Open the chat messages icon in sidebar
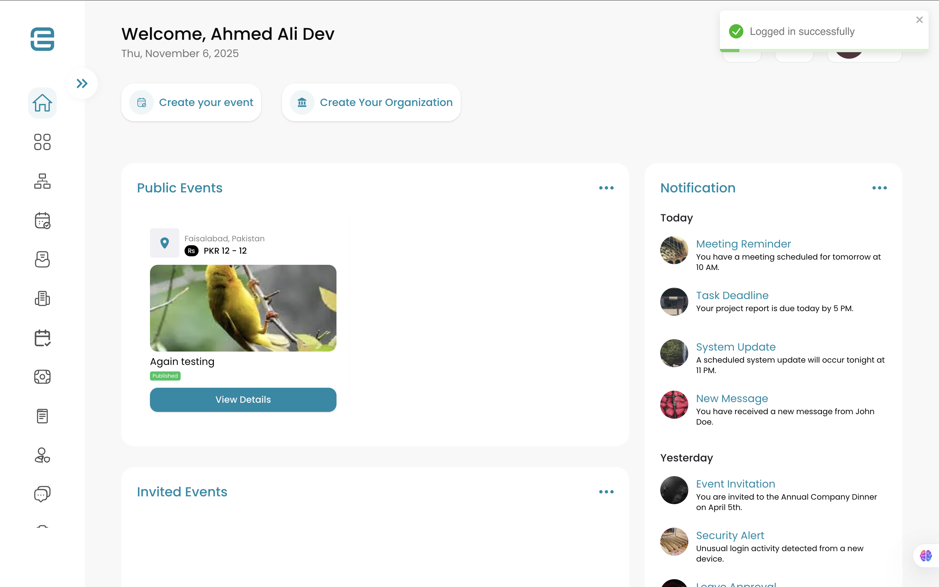This screenshot has height=587, width=939. 42,494
